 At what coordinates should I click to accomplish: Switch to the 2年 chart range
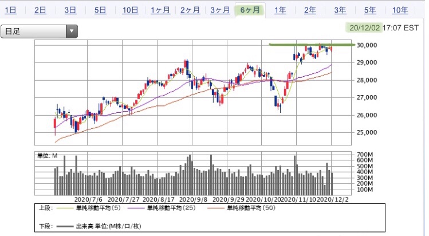click(310, 10)
